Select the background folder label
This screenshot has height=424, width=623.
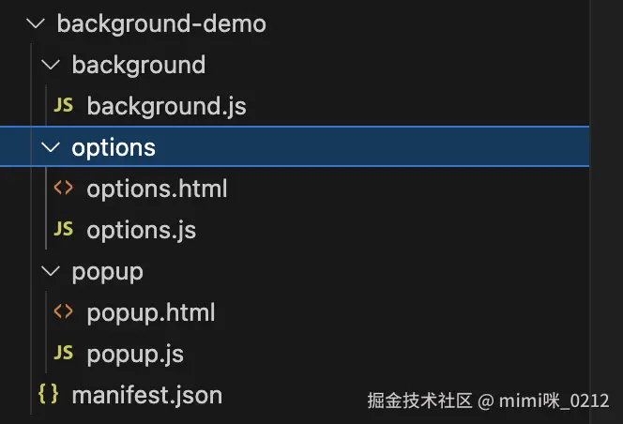click(138, 65)
